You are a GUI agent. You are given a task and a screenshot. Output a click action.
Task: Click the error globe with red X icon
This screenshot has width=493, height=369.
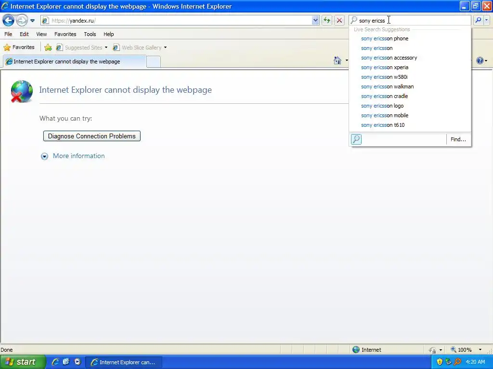pyautogui.click(x=21, y=91)
